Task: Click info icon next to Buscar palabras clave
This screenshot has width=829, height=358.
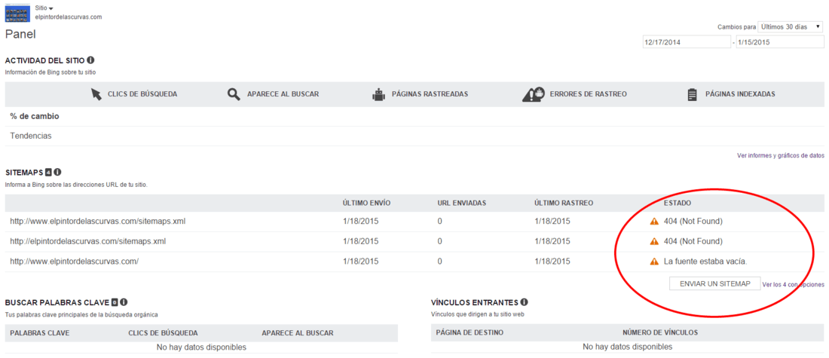Action: pos(123,302)
